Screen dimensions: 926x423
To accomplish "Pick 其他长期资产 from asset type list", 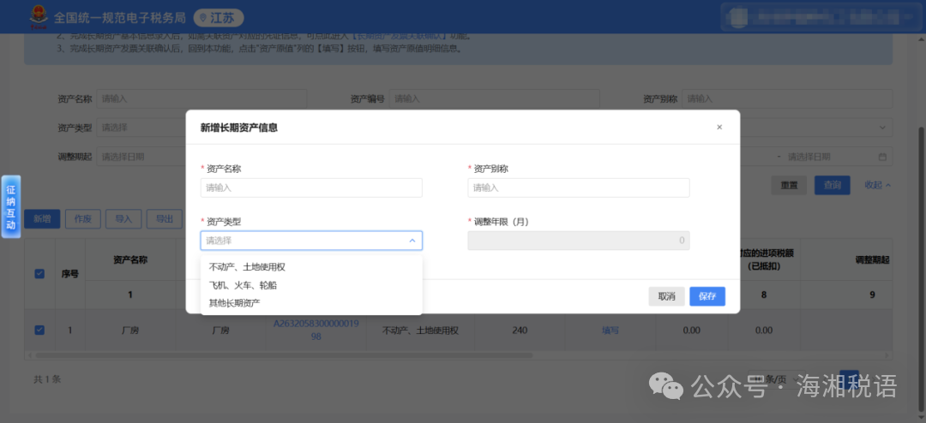I will tap(234, 303).
